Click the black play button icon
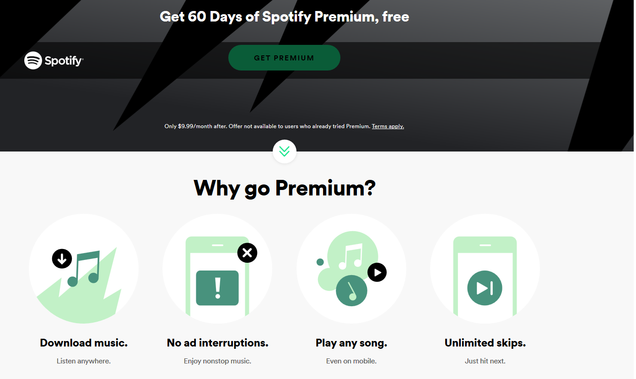This screenshot has width=636, height=379. coord(377,273)
